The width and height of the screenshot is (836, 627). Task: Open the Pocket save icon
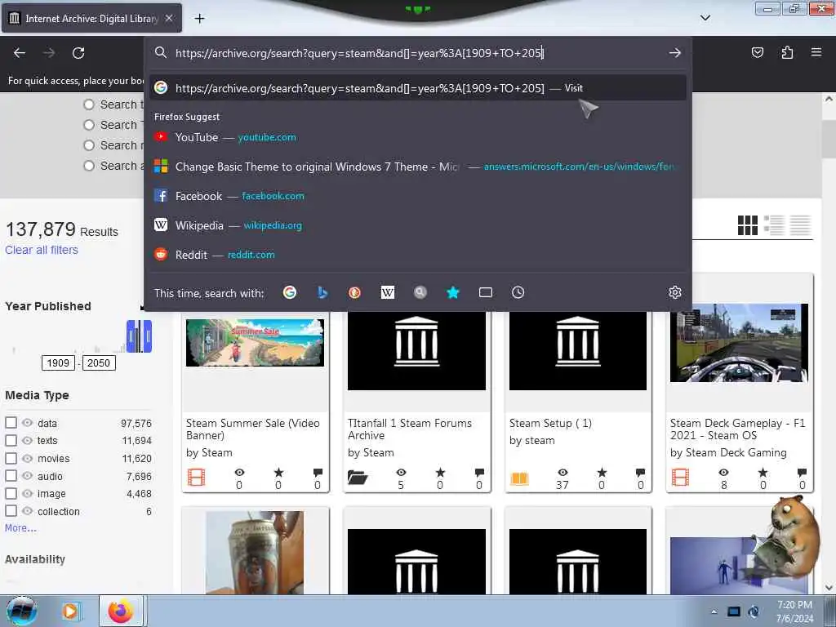click(757, 52)
